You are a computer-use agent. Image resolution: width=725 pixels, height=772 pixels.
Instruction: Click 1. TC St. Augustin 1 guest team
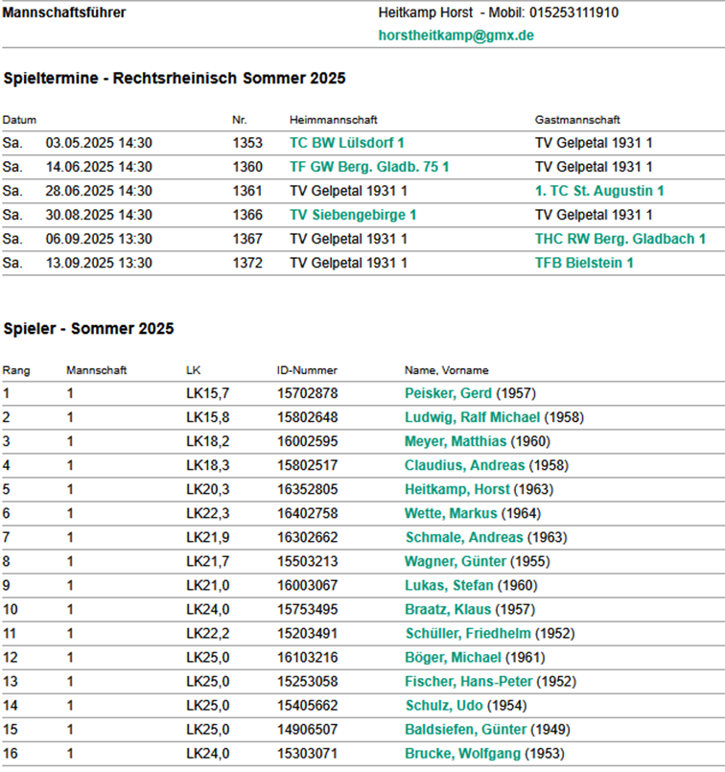[x=599, y=191]
